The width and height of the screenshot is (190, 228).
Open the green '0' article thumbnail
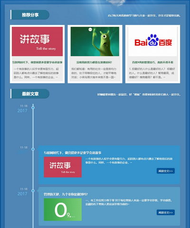coord(63,210)
